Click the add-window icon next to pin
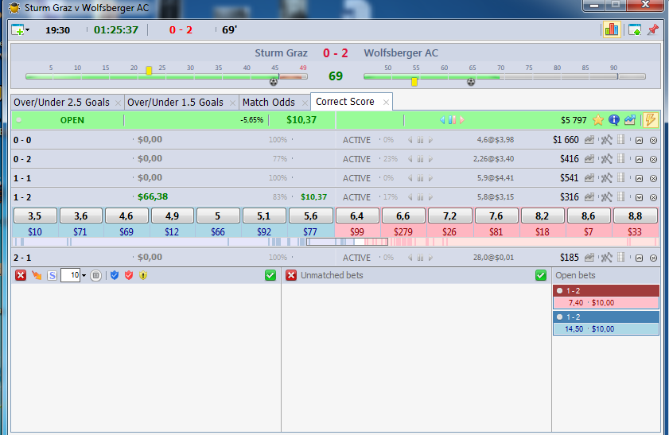This screenshot has height=435, width=669. [x=635, y=30]
